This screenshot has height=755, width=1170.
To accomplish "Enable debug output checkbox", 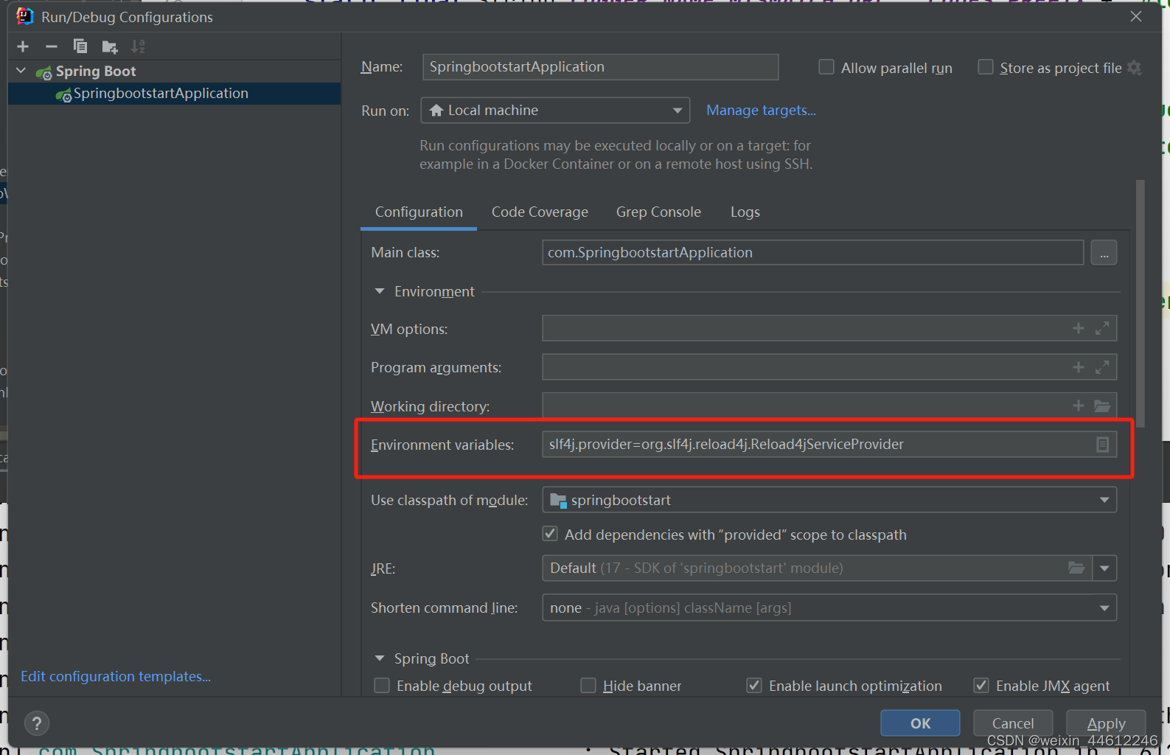I will [382, 686].
